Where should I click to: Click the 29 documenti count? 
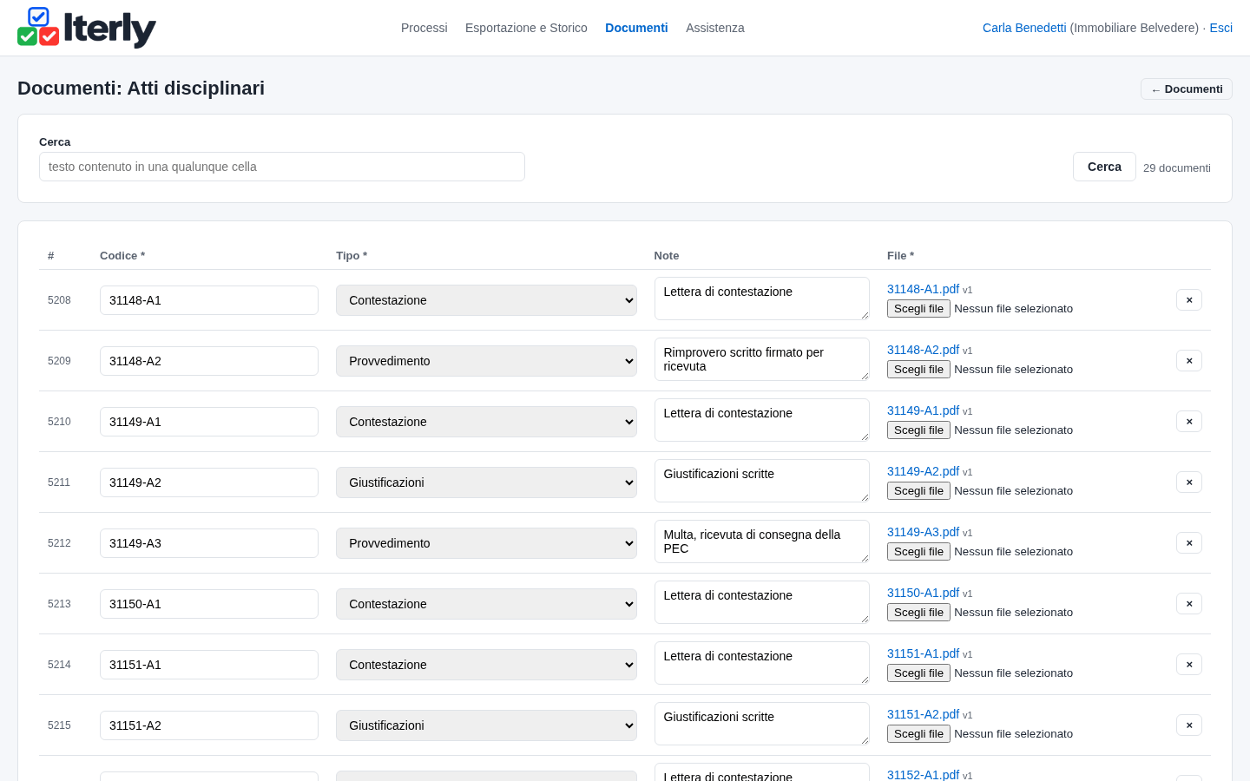(x=1177, y=168)
